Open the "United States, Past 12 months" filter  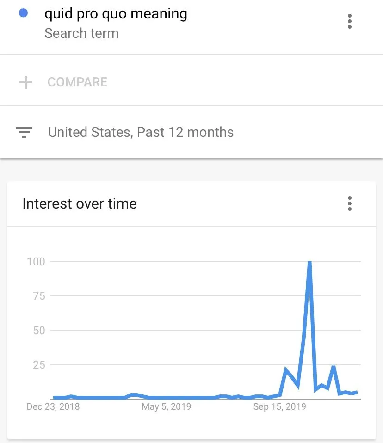click(x=141, y=132)
